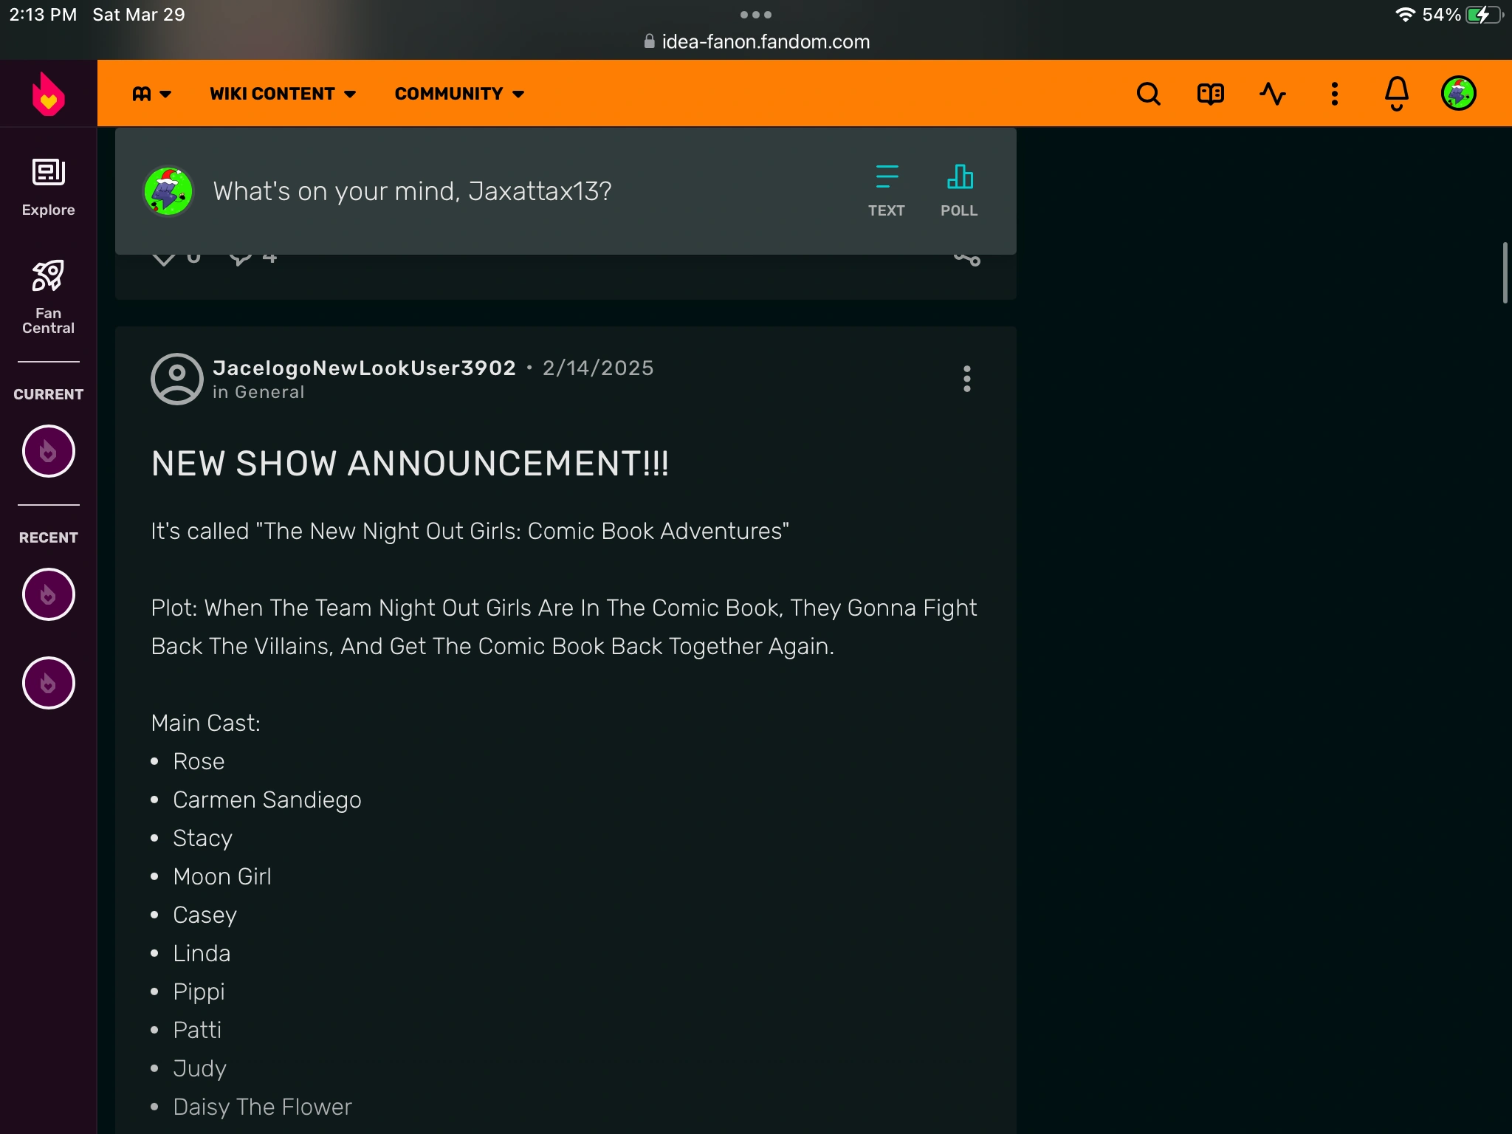
Task: Expand the Community dropdown
Action: click(x=459, y=94)
